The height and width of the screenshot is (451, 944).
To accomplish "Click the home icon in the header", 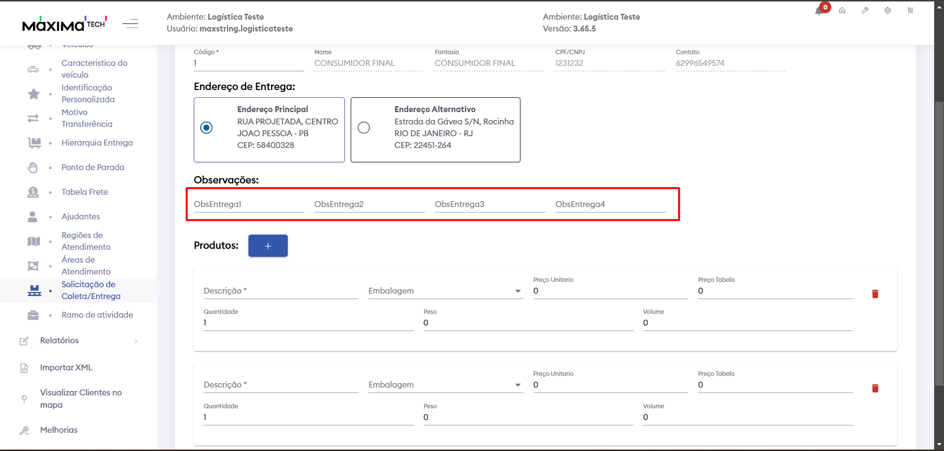I will click(x=842, y=10).
